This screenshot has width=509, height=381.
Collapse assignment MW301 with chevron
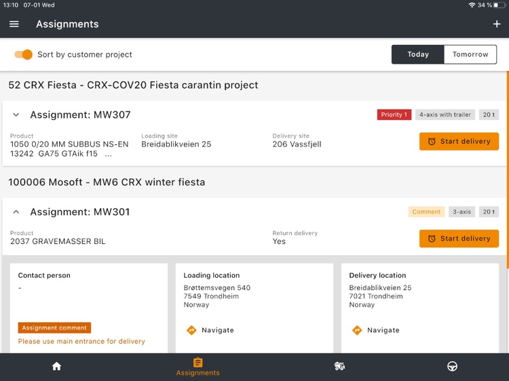pyautogui.click(x=16, y=212)
